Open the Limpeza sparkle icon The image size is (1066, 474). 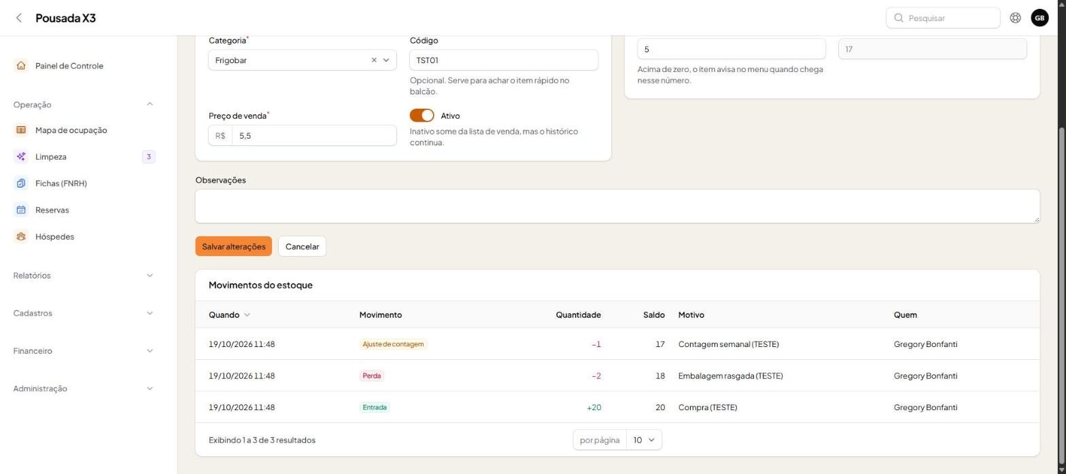click(21, 157)
